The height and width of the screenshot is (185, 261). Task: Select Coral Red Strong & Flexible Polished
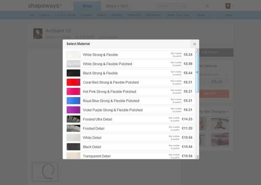tap(130, 82)
